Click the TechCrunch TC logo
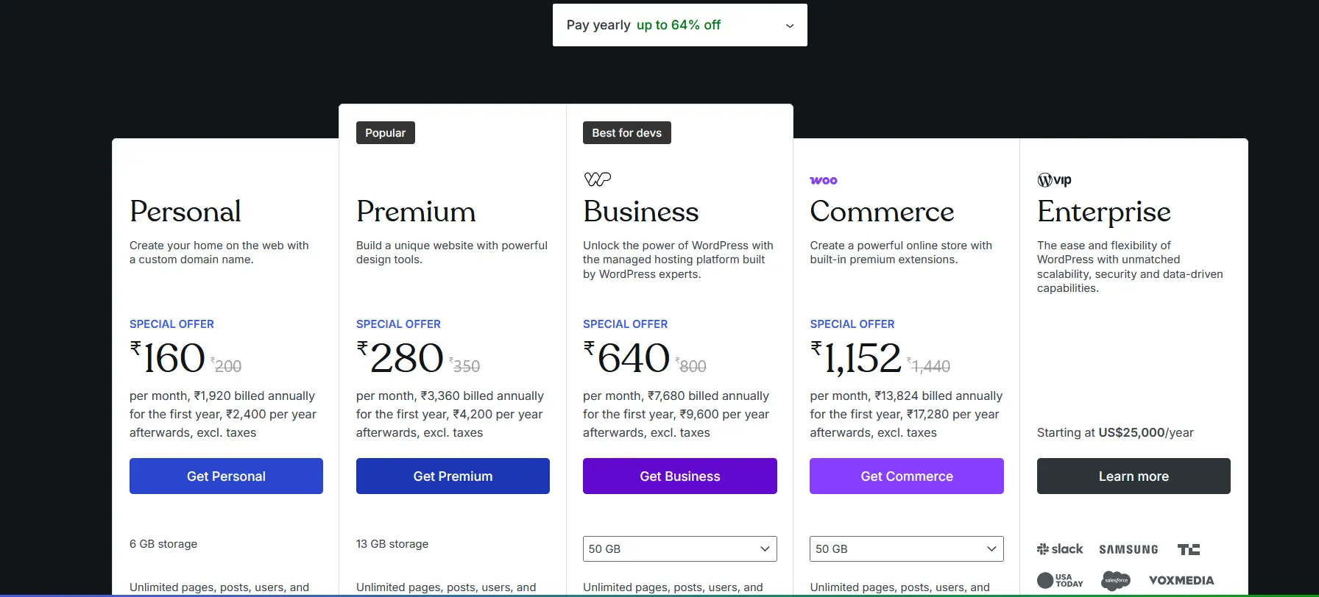Screen dimensions: 1319x597 1189,549
